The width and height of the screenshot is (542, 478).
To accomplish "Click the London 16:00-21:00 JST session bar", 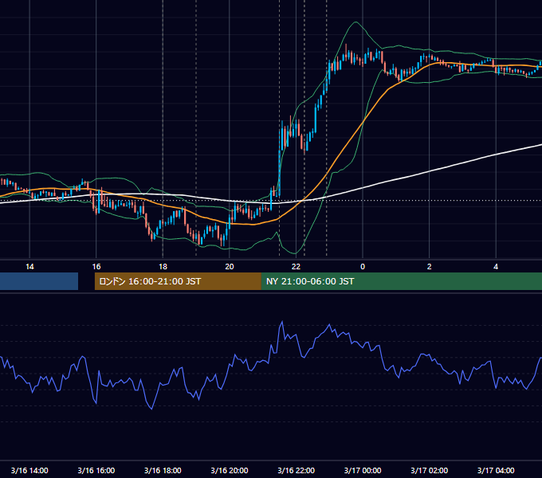I will click(x=178, y=281).
